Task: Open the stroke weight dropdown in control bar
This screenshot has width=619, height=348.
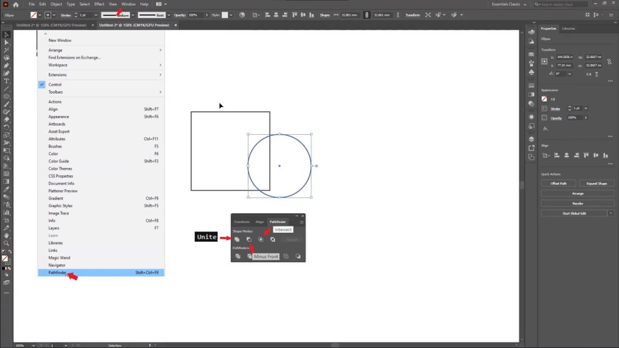Action: pos(96,15)
